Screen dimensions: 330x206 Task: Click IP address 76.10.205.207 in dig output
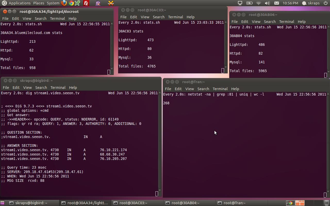[x=113, y=159]
